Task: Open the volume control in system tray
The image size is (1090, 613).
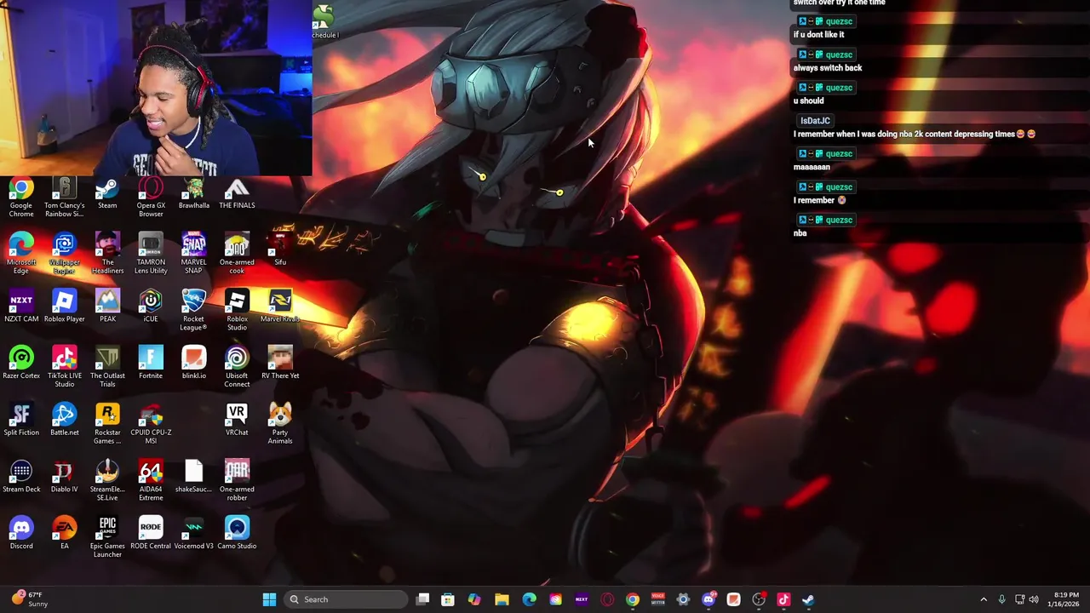Action: 1034,599
